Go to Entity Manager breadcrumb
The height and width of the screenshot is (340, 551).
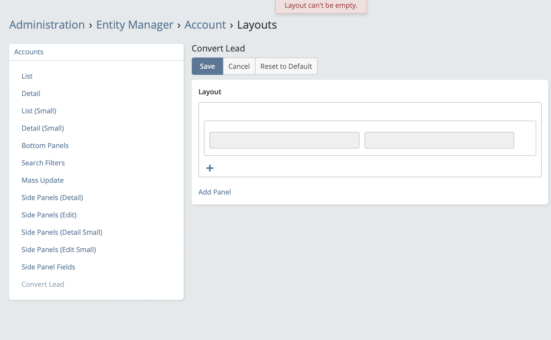[x=135, y=25]
